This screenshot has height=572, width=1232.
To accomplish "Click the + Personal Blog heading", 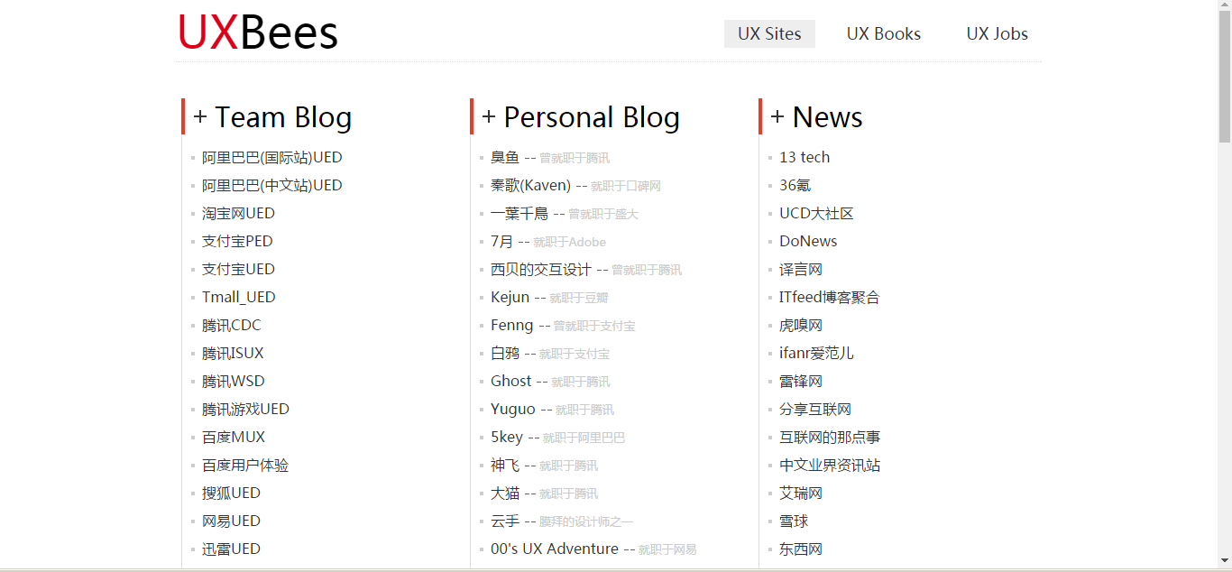I will (581, 117).
